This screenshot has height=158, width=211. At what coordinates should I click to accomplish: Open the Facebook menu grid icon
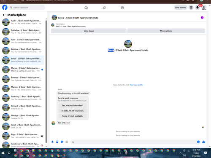pos(191,8)
